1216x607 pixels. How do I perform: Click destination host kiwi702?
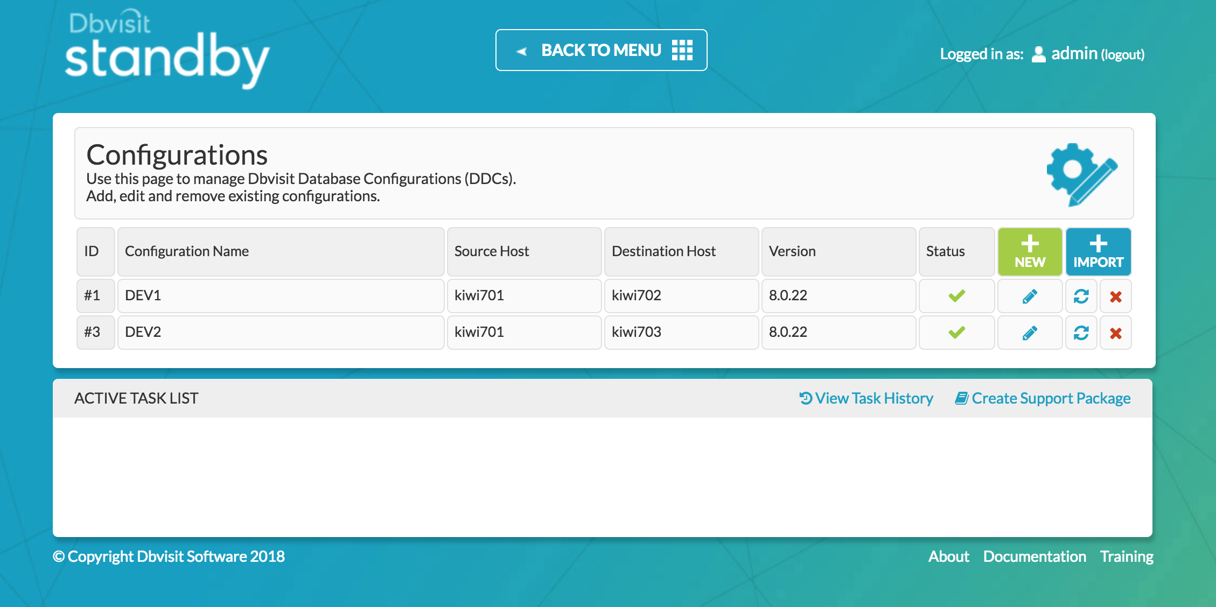[681, 295]
